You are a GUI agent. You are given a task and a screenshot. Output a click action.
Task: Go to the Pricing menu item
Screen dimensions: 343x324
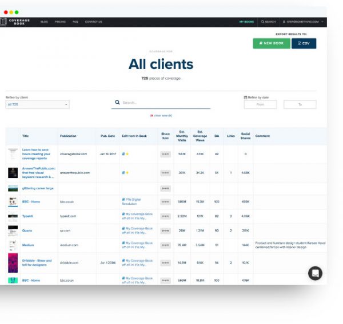coord(60,22)
